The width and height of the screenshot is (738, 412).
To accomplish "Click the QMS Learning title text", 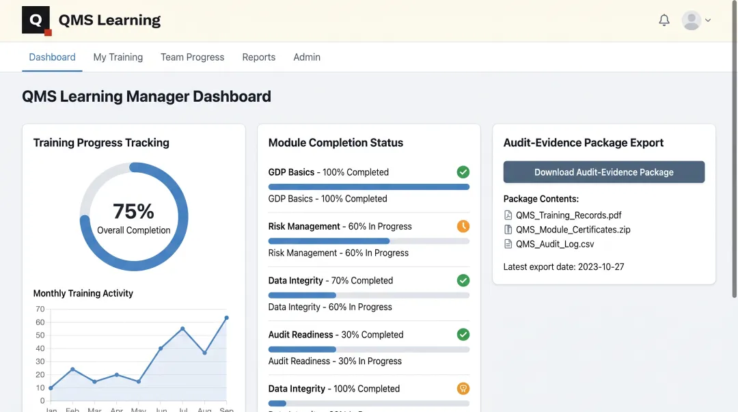I will point(109,20).
